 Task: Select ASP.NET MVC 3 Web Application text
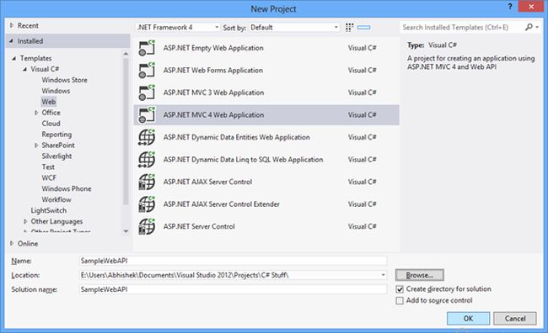click(x=213, y=92)
